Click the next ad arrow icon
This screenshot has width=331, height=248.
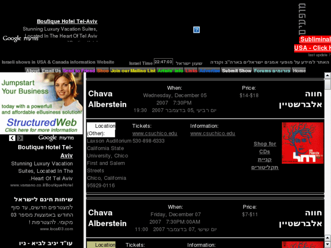20,138
